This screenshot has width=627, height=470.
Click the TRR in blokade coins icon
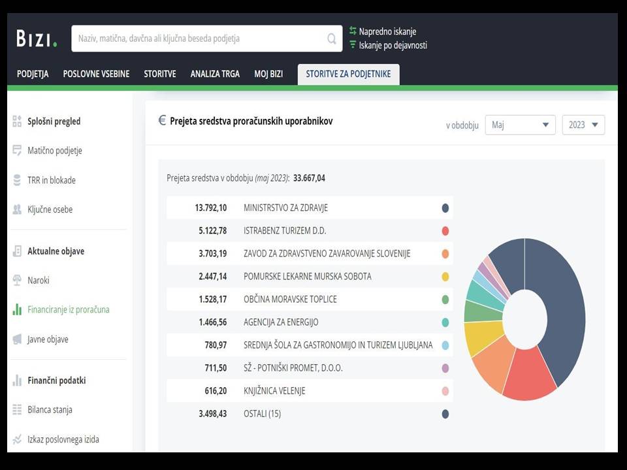pos(17,180)
